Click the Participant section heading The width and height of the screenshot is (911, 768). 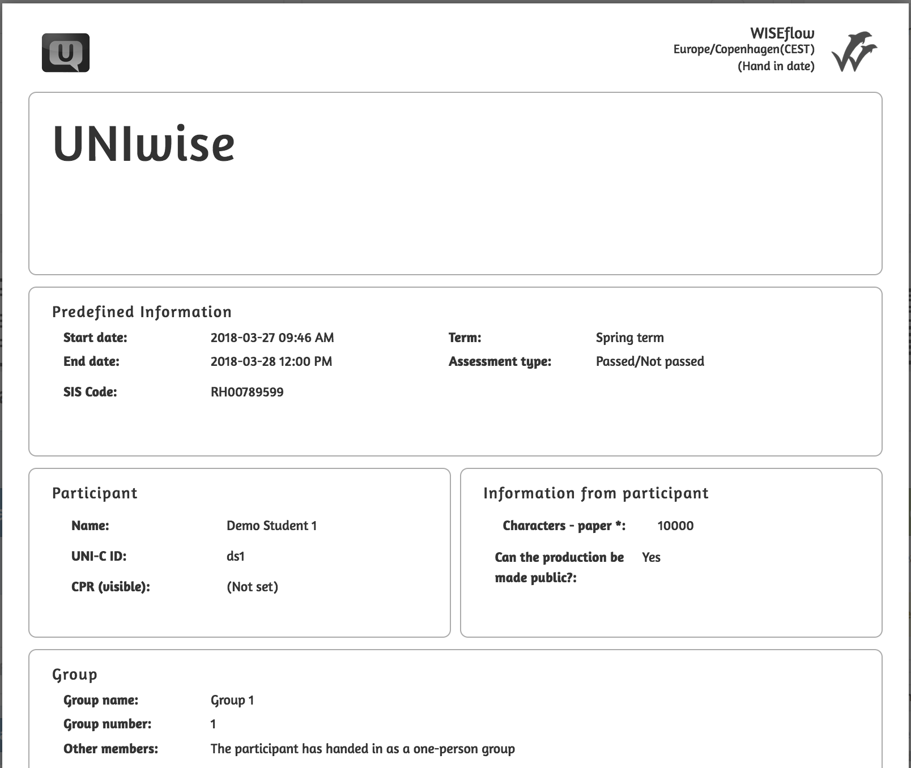pyautogui.click(x=95, y=493)
